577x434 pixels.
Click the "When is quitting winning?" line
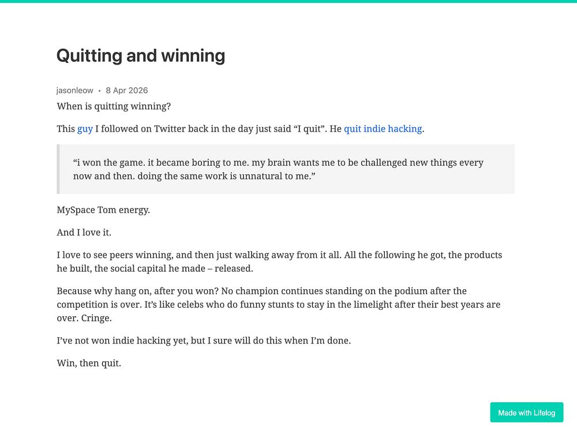[x=114, y=106]
